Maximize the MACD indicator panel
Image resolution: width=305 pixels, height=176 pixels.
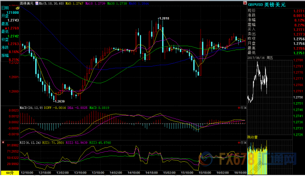(x=242, y=108)
